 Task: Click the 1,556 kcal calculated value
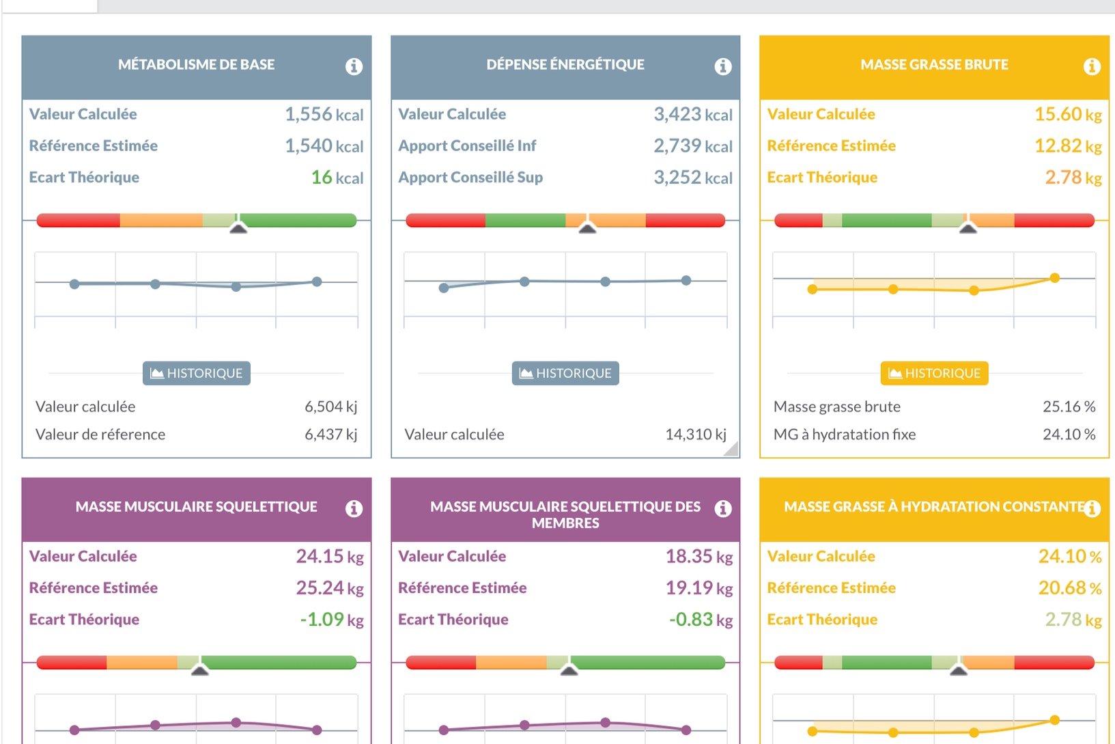324,114
